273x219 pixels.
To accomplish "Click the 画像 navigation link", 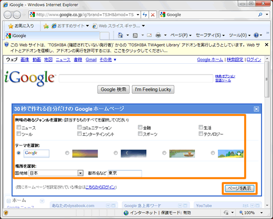I will point(25,59).
